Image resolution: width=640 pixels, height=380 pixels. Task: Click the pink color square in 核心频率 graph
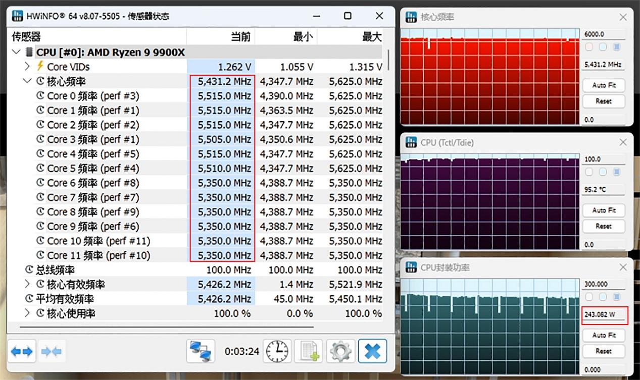pos(589,47)
